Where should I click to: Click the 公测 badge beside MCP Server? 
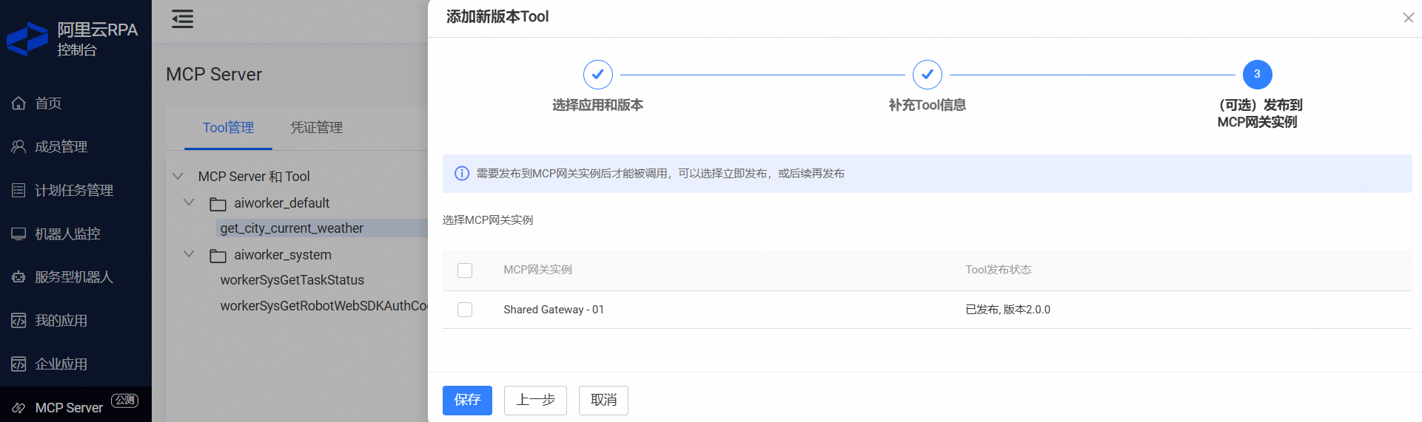click(x=124, y=400)
